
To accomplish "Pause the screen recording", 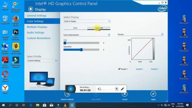I will coord(71,89).
